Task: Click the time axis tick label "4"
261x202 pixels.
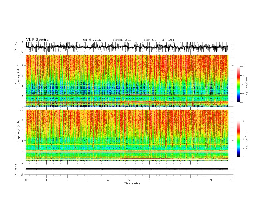Action: (x=108, y=180)
